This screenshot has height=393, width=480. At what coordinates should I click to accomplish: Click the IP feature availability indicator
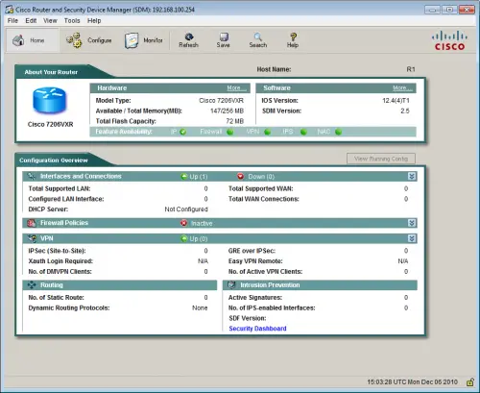tap(183, 132)
